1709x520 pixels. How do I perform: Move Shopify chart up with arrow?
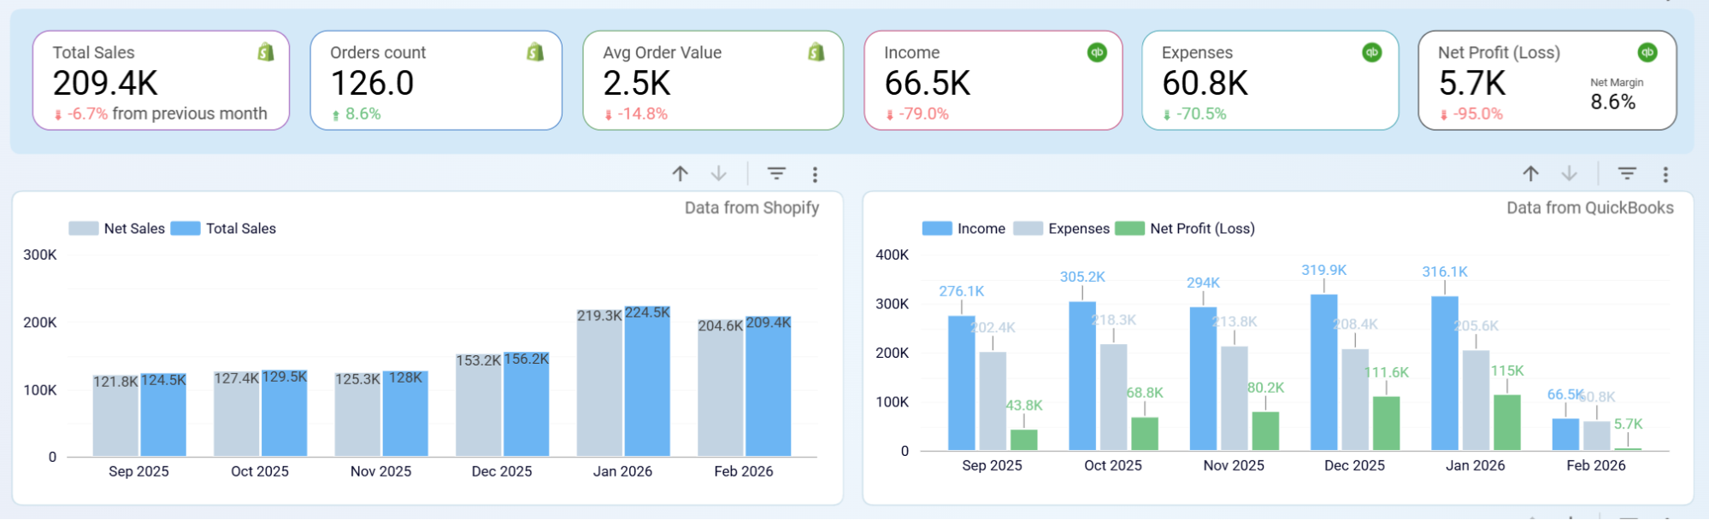(681, 174)
